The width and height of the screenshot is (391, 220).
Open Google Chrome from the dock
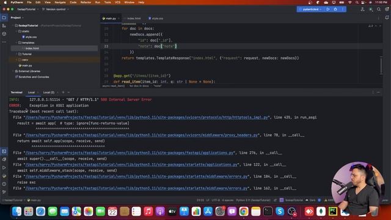244,211
